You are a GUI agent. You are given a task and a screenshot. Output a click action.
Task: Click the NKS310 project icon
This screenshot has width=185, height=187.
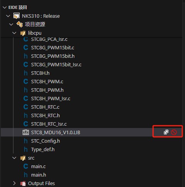17,16
